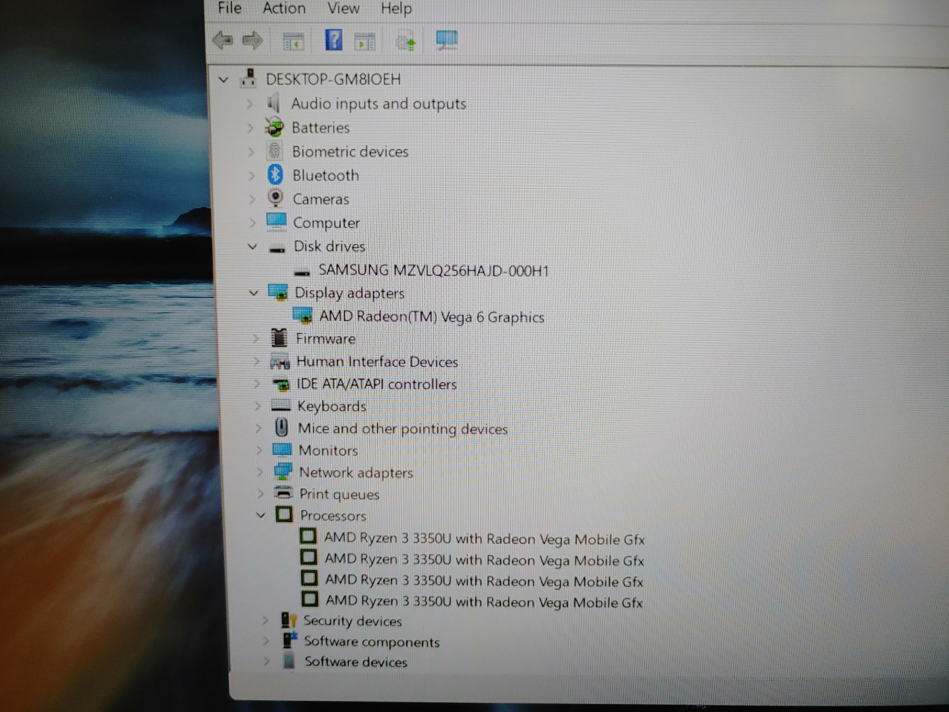Select the SAMSUNG MZVLQ256HAJD-000H1 disk drive
The height and width of the screenshot is (712, 949).
[x=432, y=270]
